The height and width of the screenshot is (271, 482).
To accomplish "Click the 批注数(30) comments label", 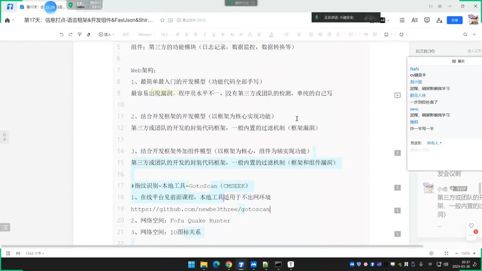I will point(425,51).
